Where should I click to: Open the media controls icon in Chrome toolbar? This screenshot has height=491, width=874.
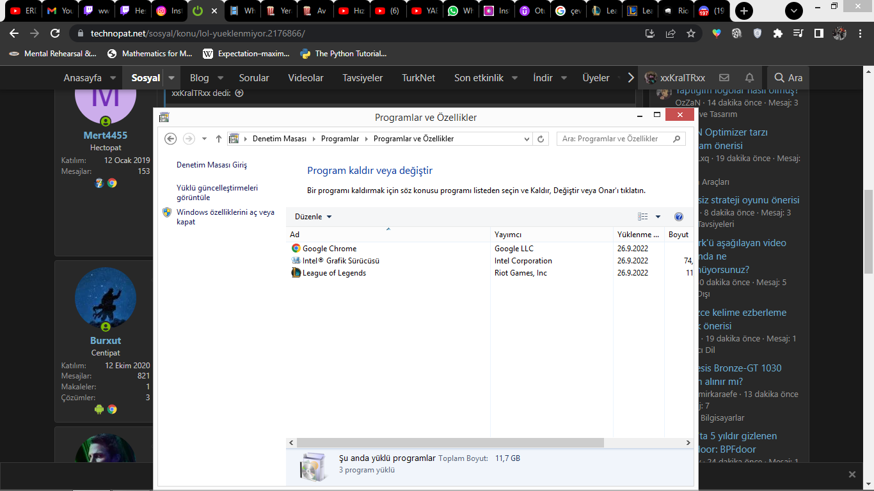(799, 33)
